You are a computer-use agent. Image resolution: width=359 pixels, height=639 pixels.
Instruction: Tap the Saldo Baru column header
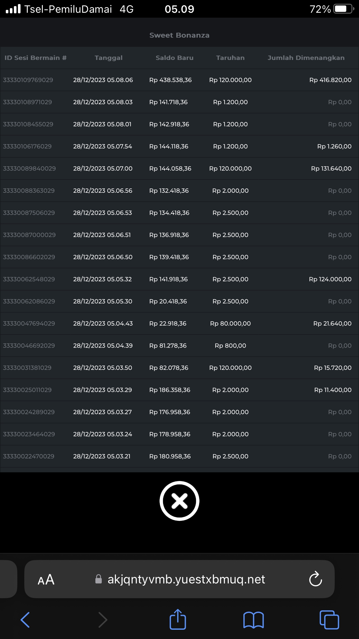tap(175, 58)
